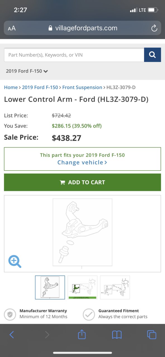165x357 pixels.
Task: Expand the 2019 Ford F-150 vehicle dropdown
Action: pos(27,71)
